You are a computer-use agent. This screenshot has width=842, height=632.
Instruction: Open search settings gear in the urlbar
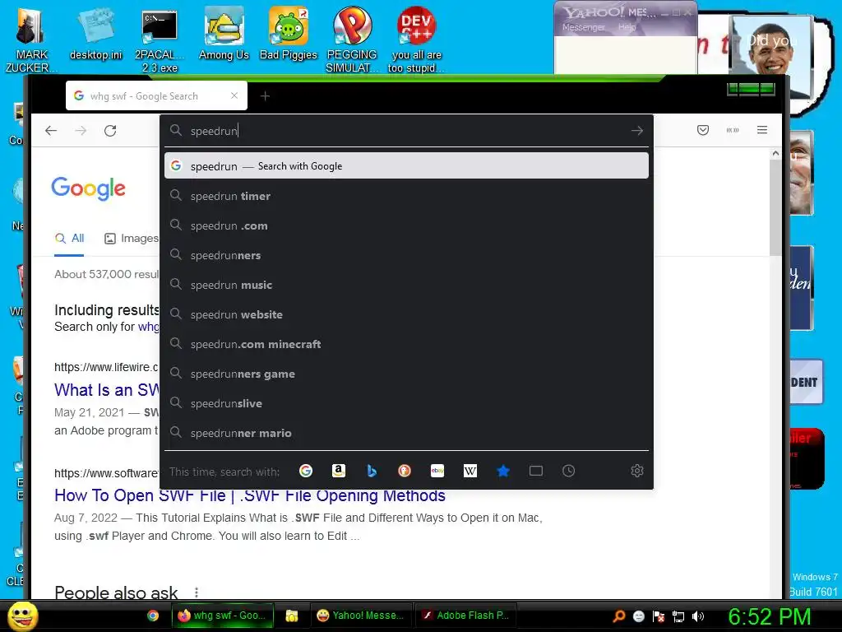click(x=637, y=471)
